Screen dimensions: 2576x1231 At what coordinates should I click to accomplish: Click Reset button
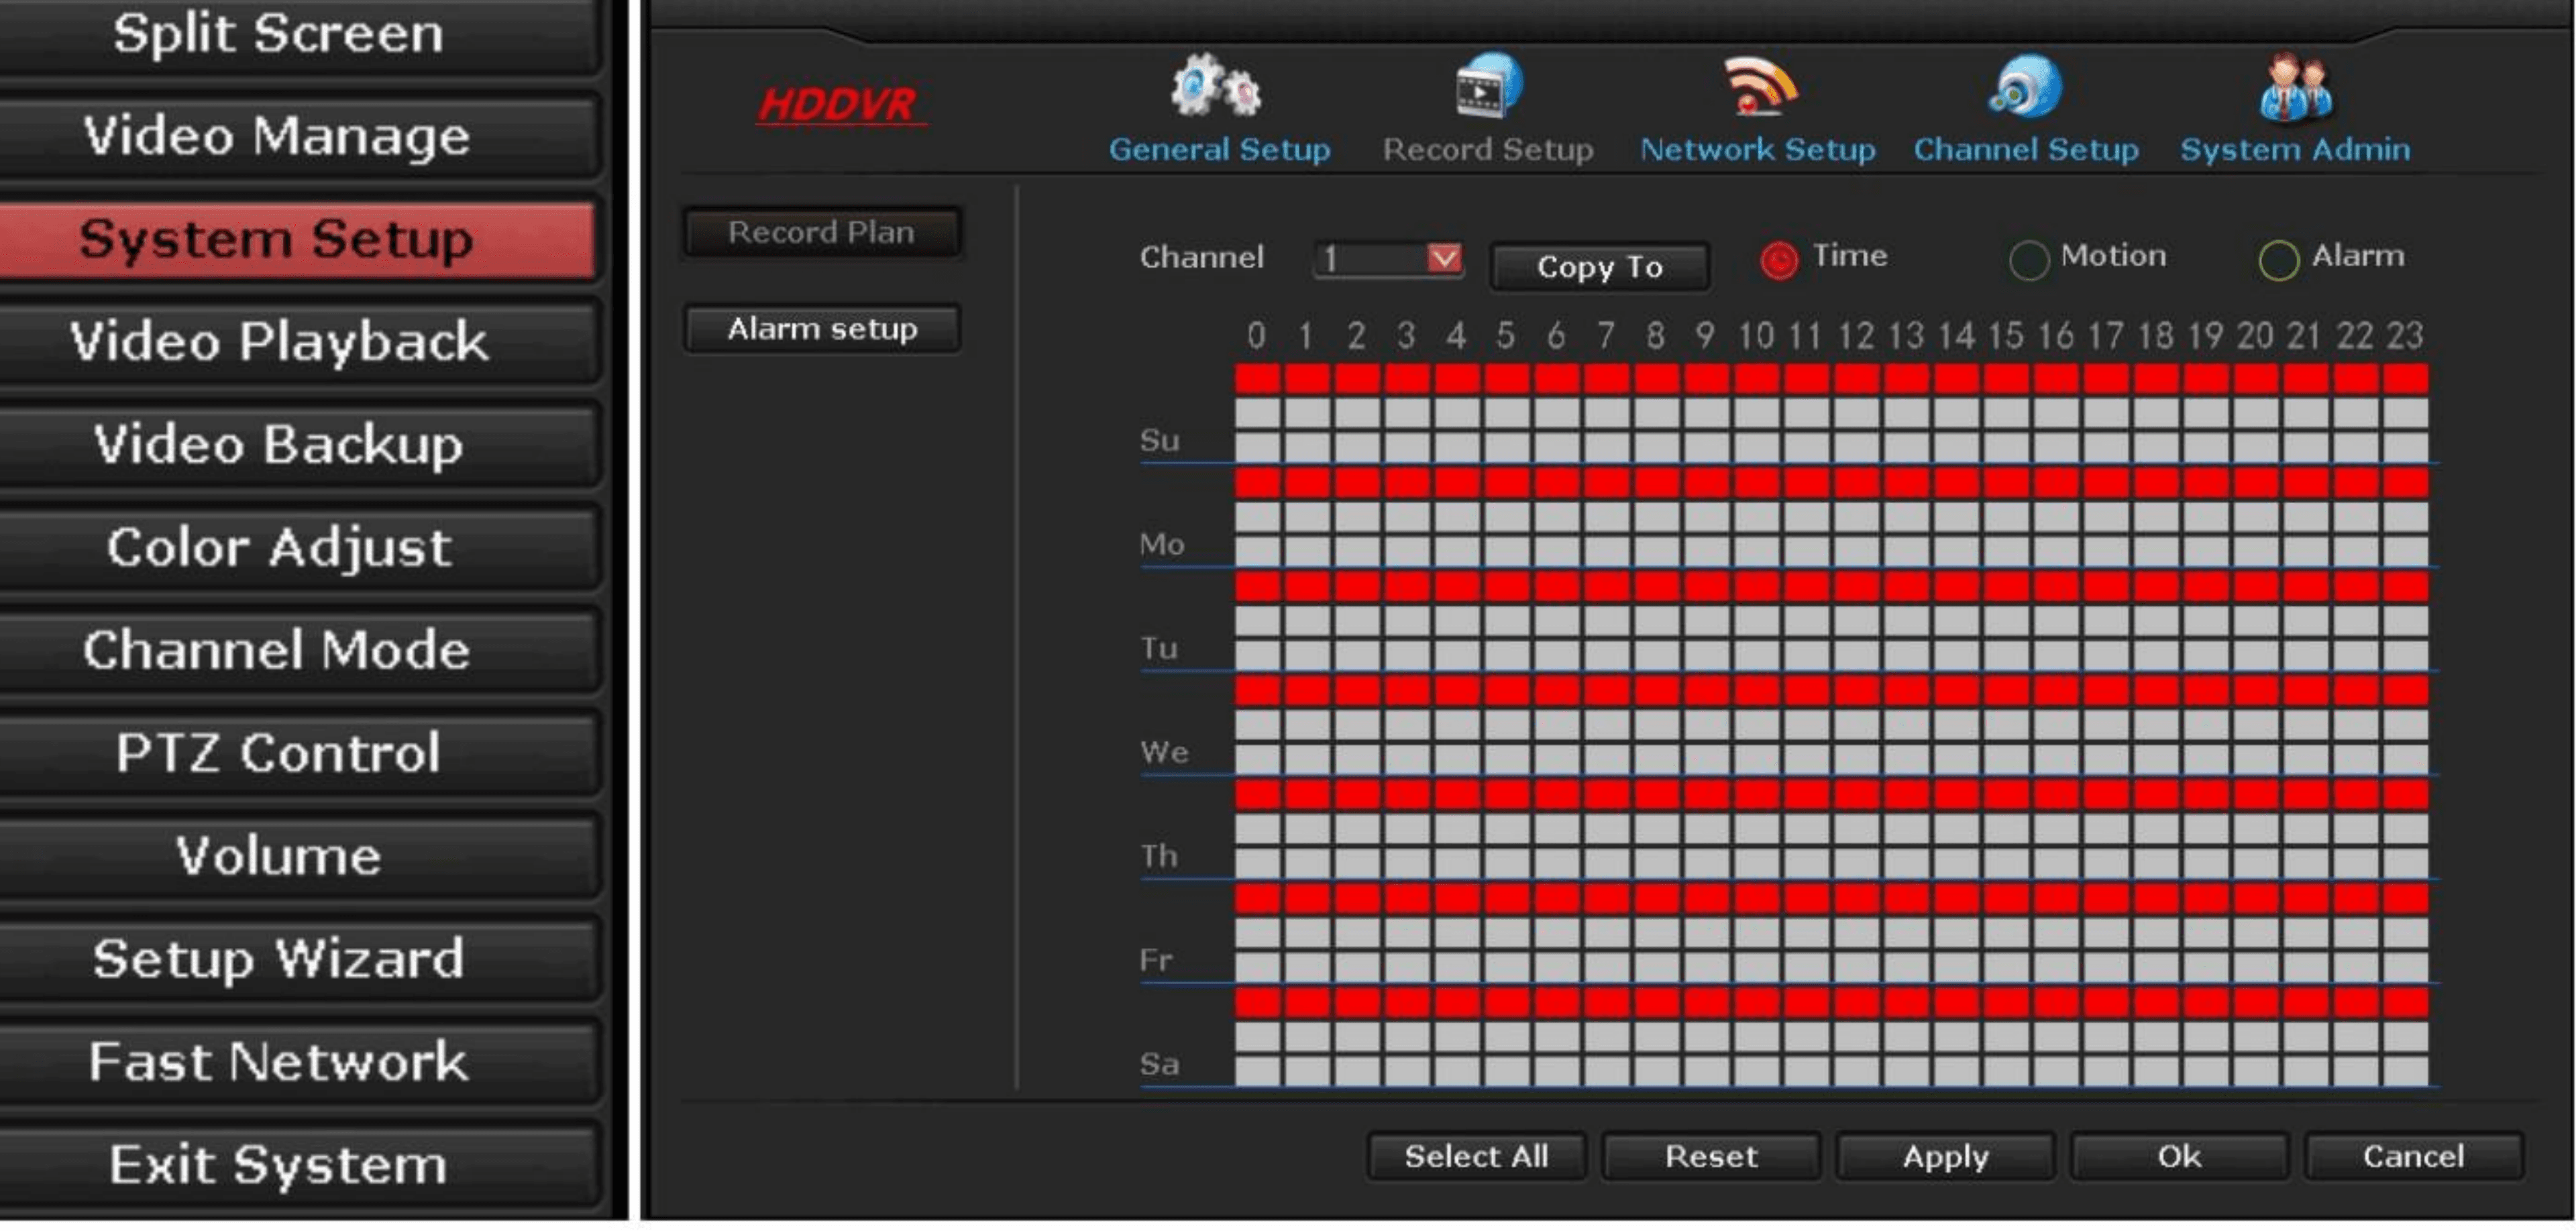(x=1711, y=1157)
